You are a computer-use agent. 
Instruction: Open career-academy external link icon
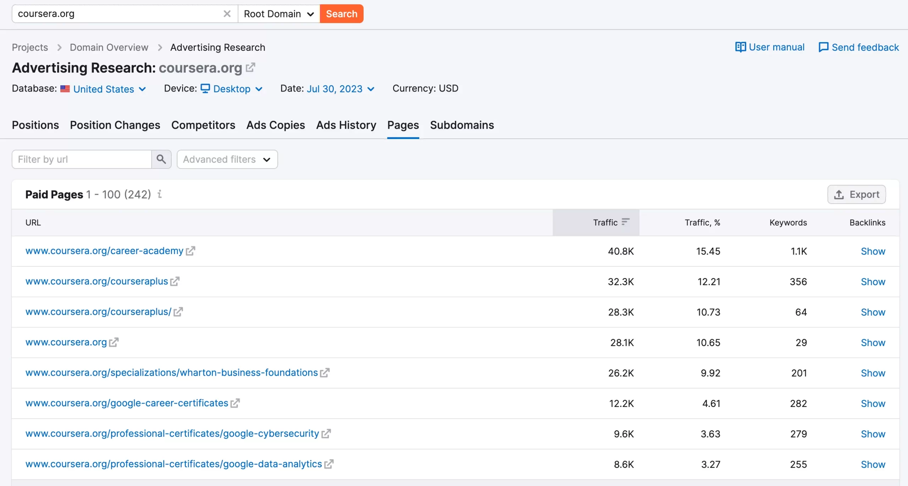pyautogui.click(x=190, y=251)
